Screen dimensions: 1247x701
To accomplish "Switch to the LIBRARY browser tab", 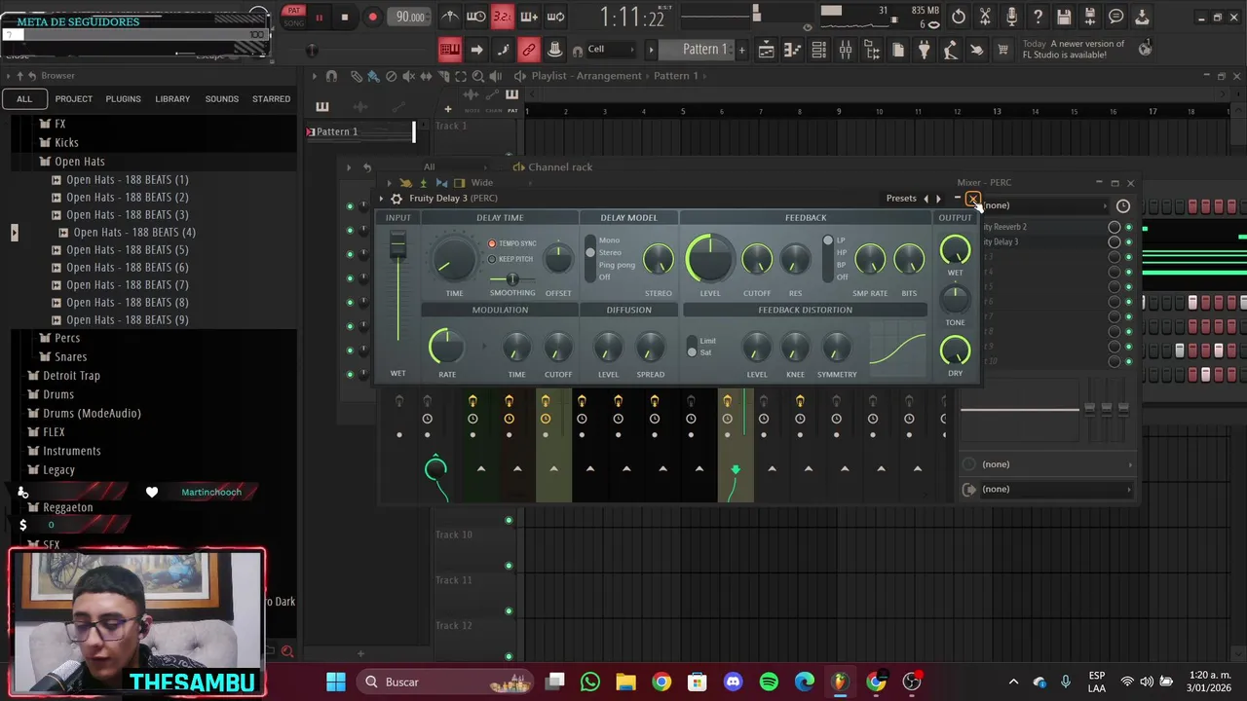I will coord(172,99).
